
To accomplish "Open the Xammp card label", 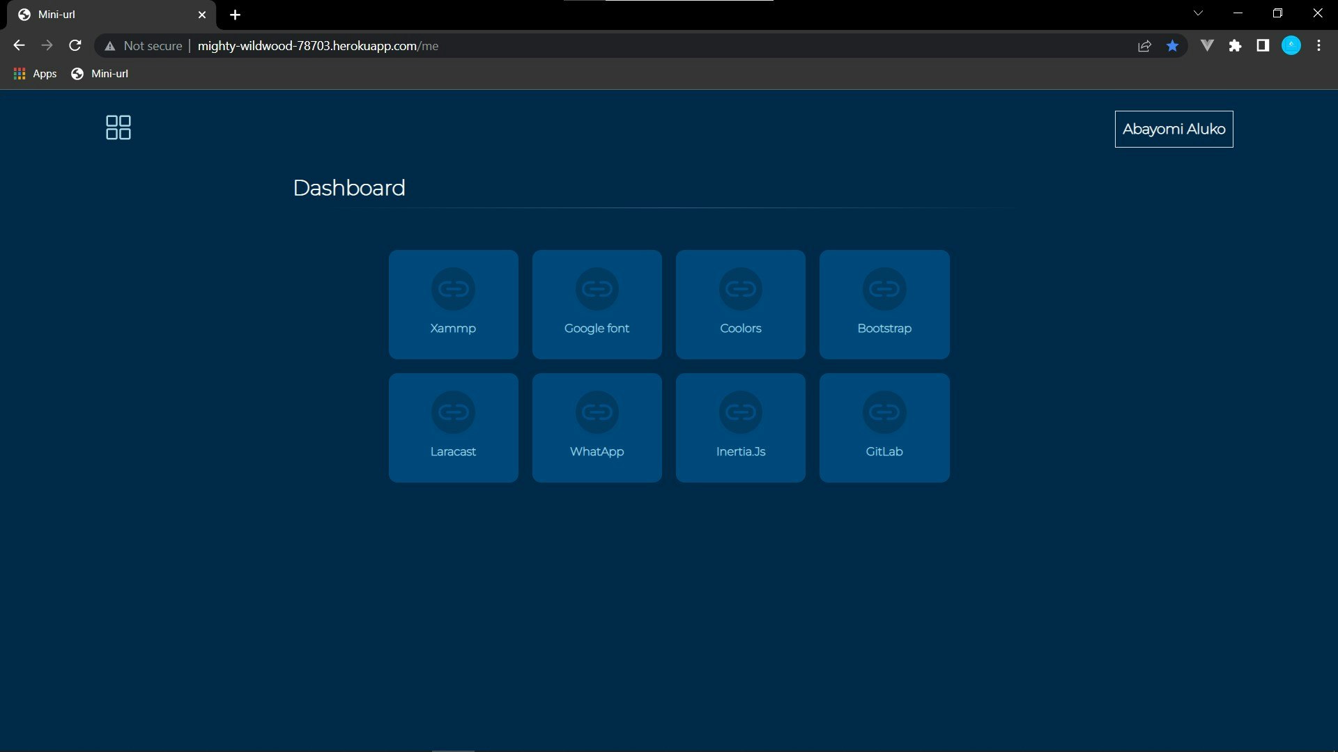I will tap(453, 328).
